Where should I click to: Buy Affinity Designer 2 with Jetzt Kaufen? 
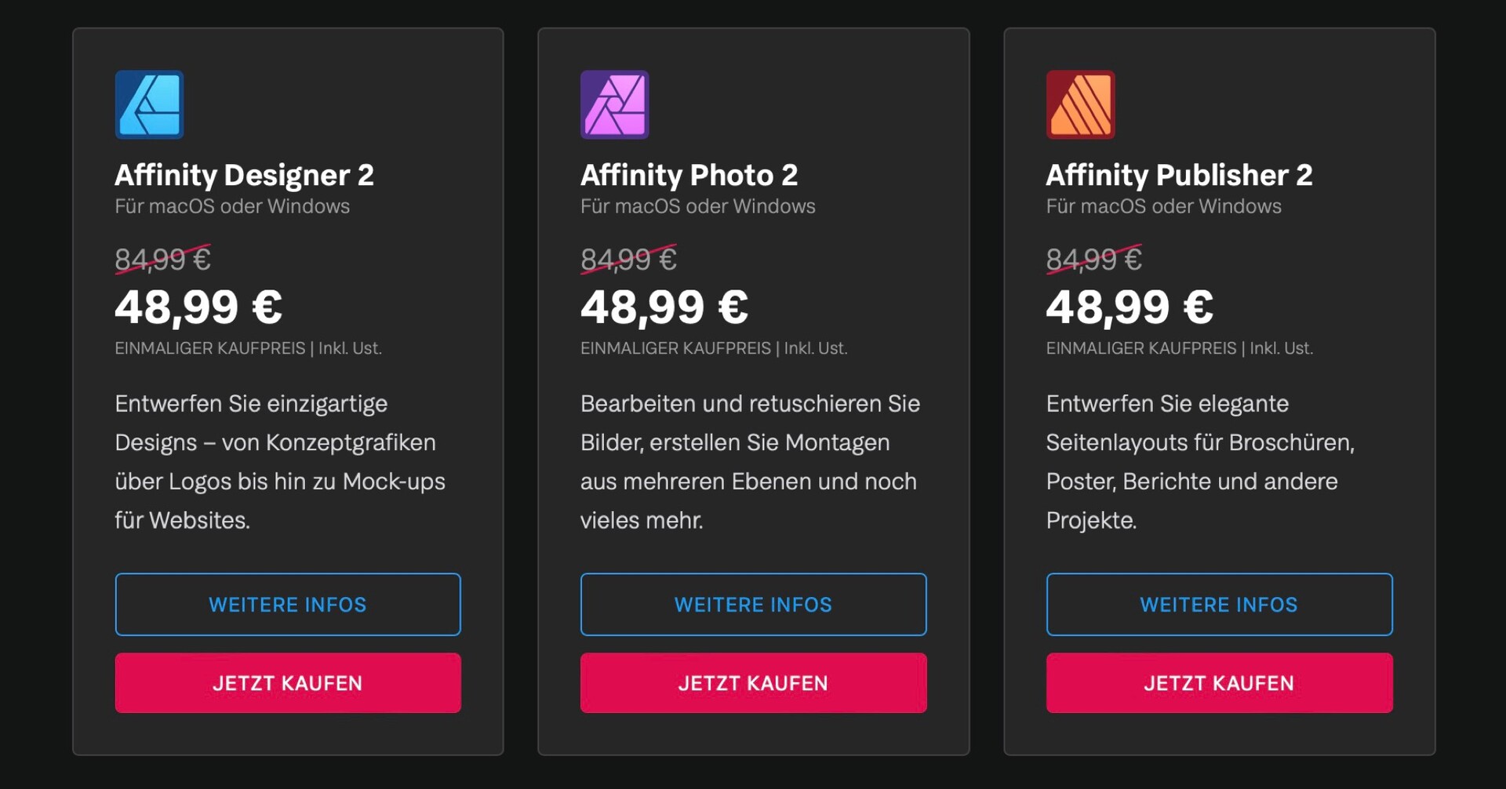(288, 683)
